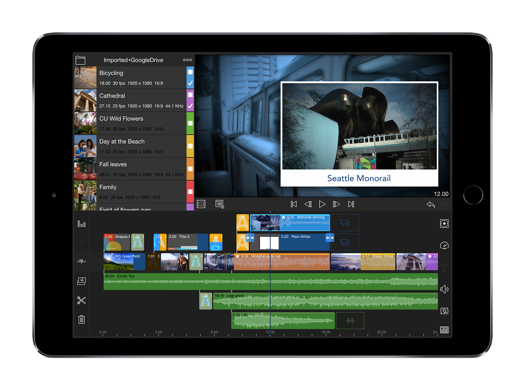This screenshot has width=525, height=390.
Task: Select the Monorail arriving clip
Action: (290, 223)
